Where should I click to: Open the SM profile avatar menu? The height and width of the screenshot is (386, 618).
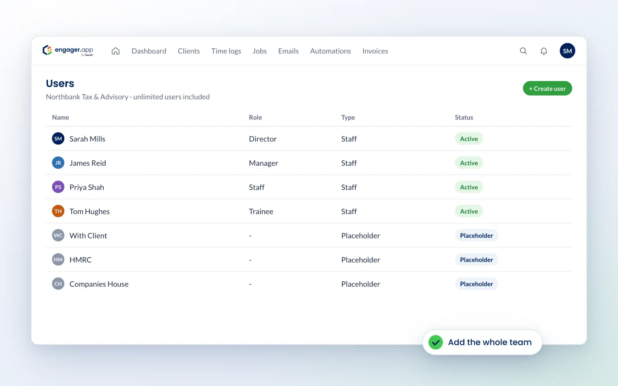(x=567, y=51)
